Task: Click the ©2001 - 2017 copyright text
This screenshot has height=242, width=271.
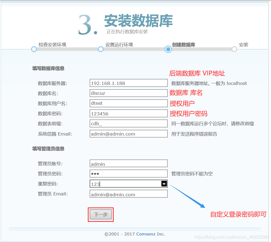Action: pos(120,234)
